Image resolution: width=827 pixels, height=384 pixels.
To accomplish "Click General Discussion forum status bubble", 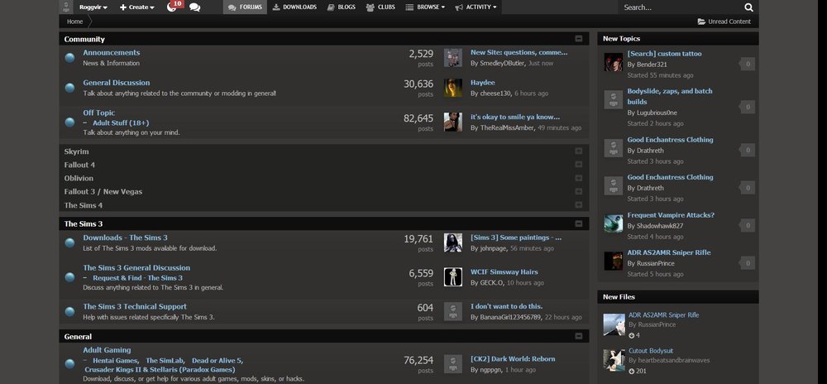I will pos(69,88).
